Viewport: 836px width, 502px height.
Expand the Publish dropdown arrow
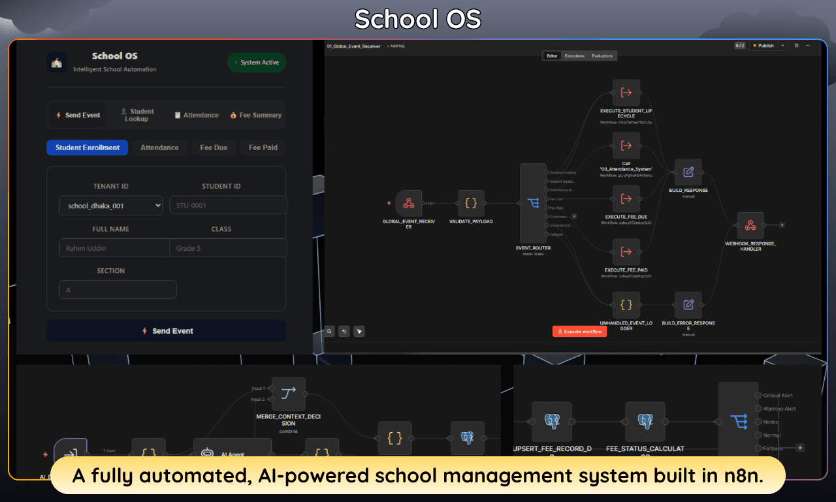(783, 46)
